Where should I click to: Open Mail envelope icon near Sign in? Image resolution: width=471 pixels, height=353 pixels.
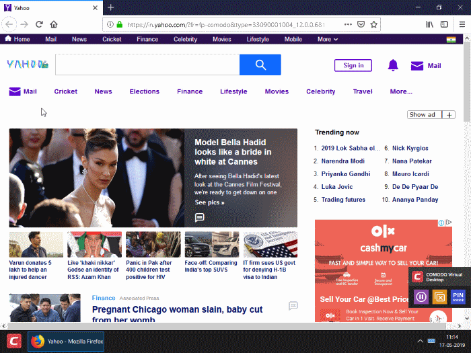coord(417,66)
